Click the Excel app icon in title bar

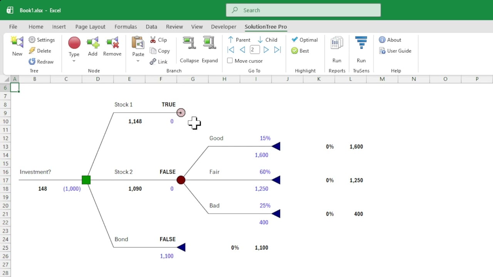click(10, 10)
